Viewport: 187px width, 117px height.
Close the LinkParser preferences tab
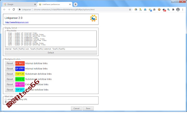pyautogui.click(x=70, y=4)
